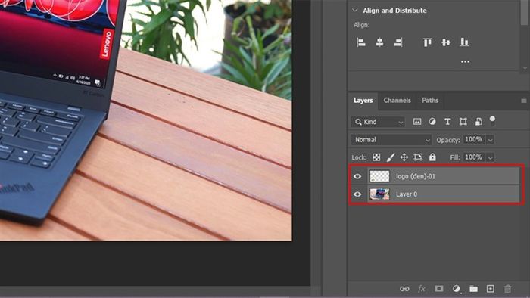Viewport: 530px width, 298px height.
Task: Switch to the Paths tab
Action: (430, 101)
